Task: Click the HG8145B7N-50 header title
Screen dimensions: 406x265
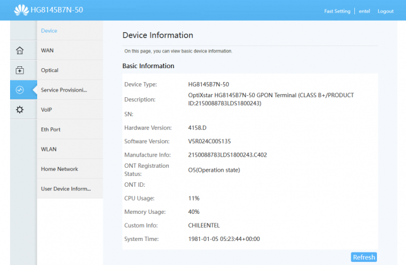Action: (x=57, y=10)
